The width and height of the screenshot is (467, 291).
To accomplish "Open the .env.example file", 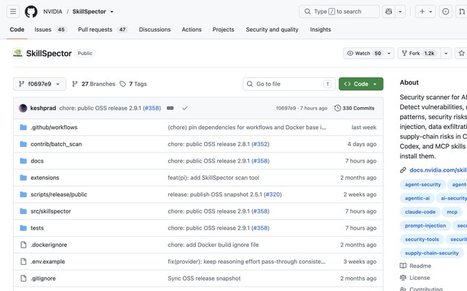I will [x=47, y=261].
